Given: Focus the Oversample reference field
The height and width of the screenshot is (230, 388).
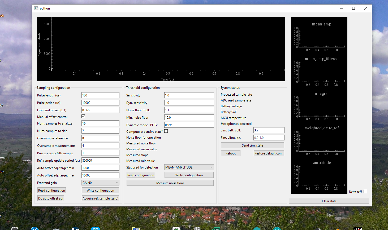Looking at the screenshot, I should [100, 138].
